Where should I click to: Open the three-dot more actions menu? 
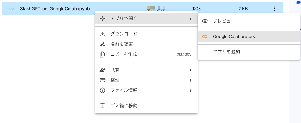coord(274,9)
